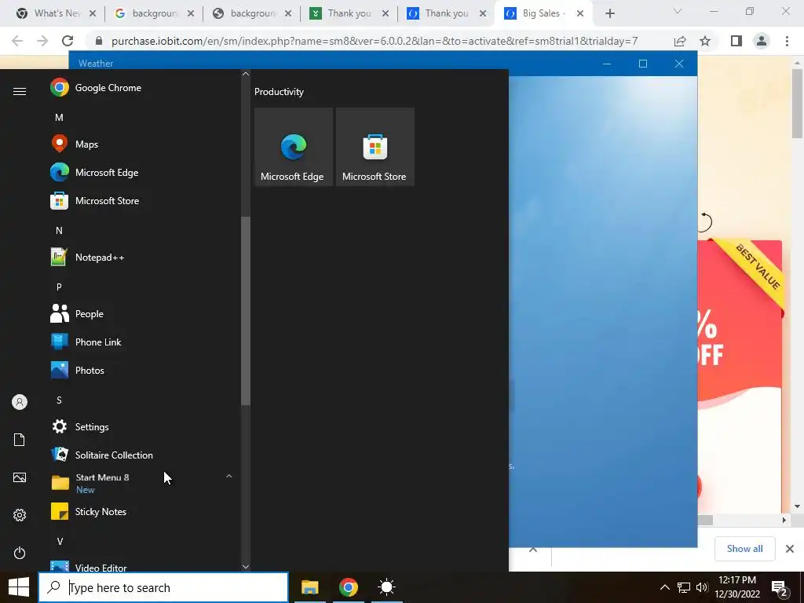Toggle Chrome side panel
Screen dimensions: 804x603
pyautogui.click(x=736, y=41)
